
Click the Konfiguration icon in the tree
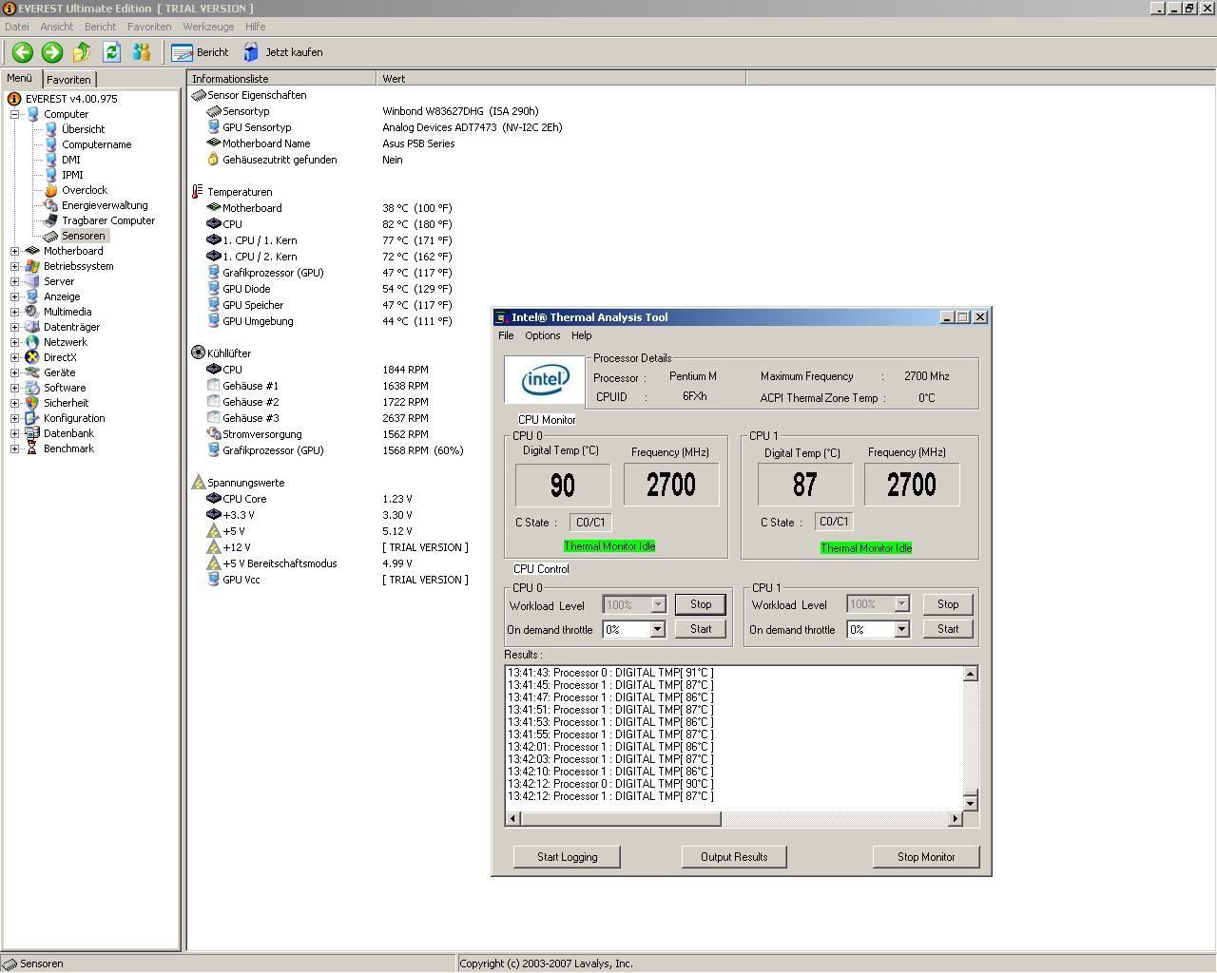pos(32,418)
